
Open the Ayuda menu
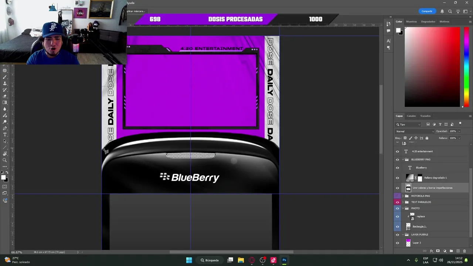pos(130,3)
